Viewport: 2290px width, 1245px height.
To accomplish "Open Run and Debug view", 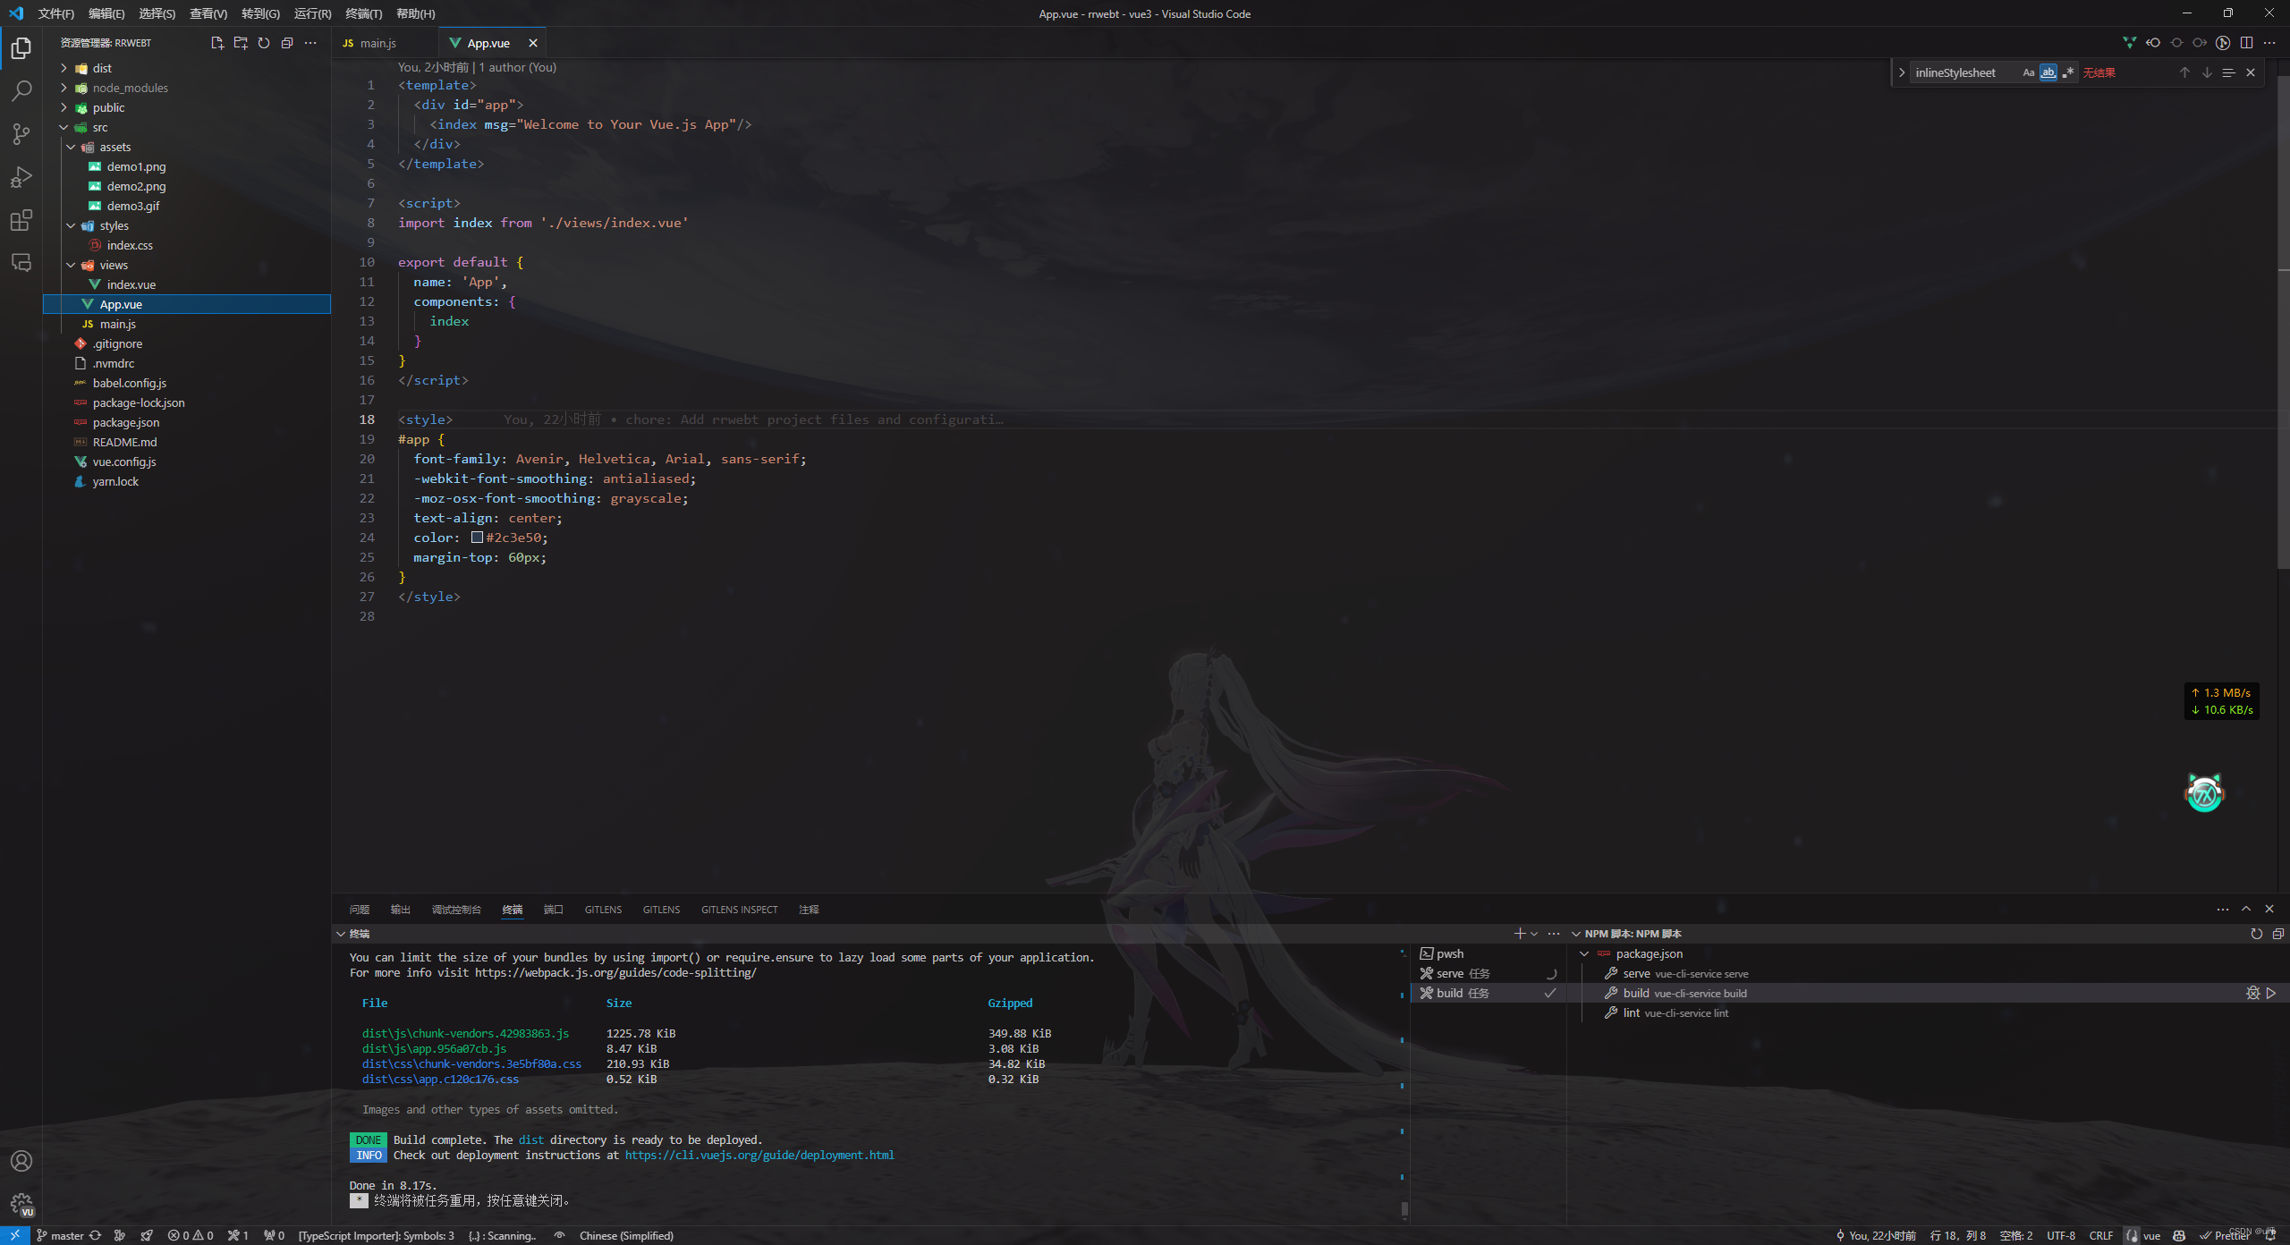I will click(21, 177).
